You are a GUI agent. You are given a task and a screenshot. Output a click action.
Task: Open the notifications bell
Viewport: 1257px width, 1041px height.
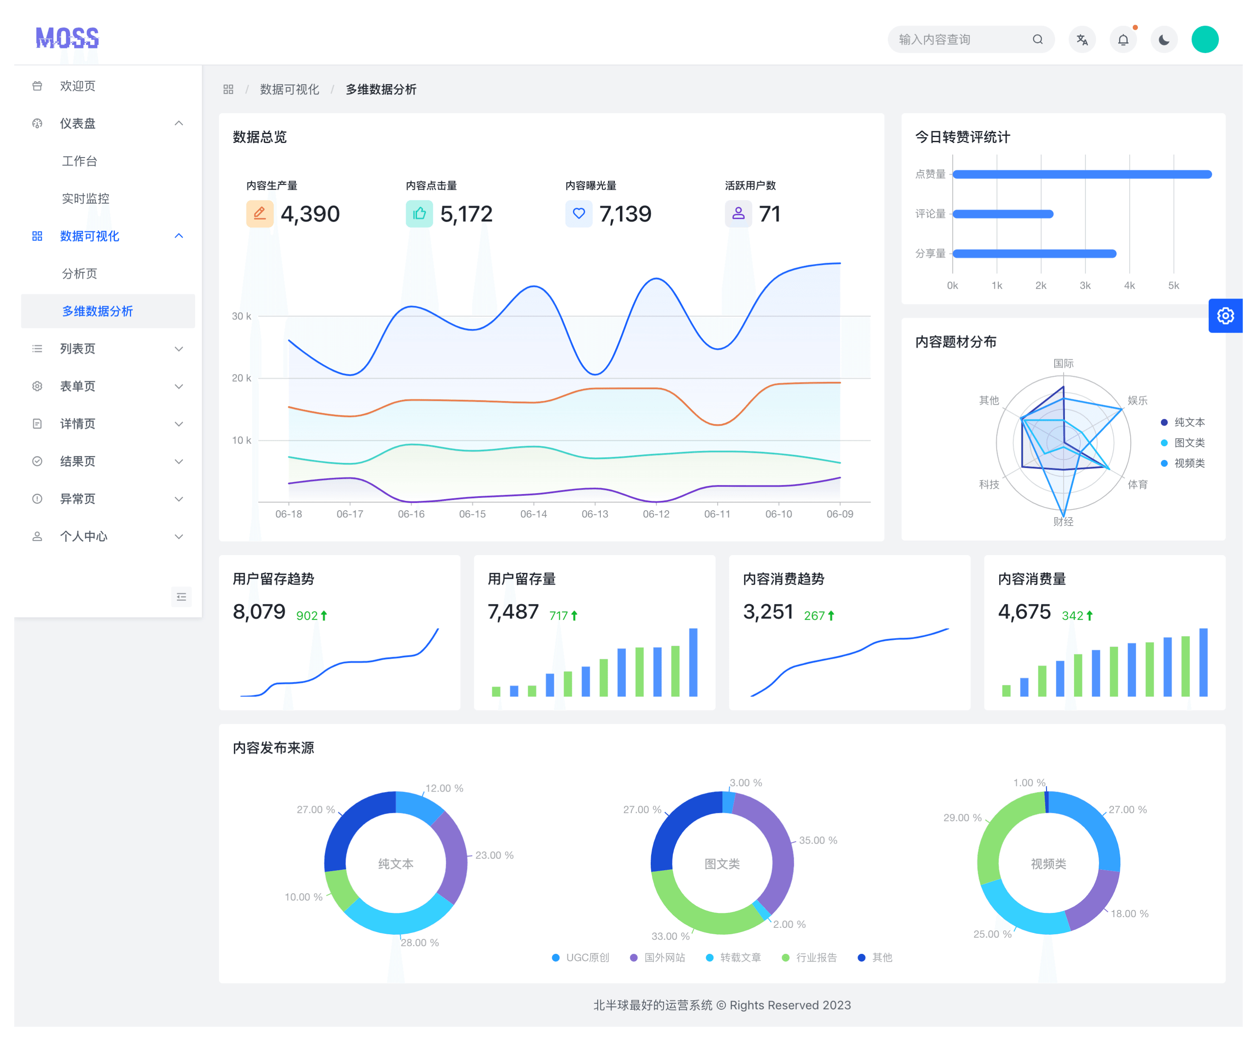[1123, 40]
